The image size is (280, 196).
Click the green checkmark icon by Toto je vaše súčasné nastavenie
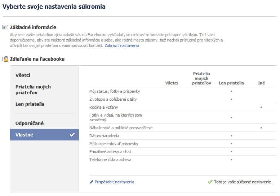210,182
